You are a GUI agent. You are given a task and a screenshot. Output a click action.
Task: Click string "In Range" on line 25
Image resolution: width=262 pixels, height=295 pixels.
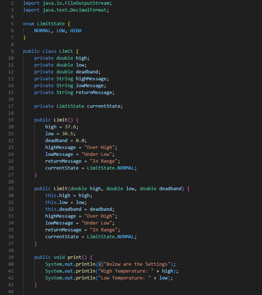pyautogui.click(x=104, y=161)
